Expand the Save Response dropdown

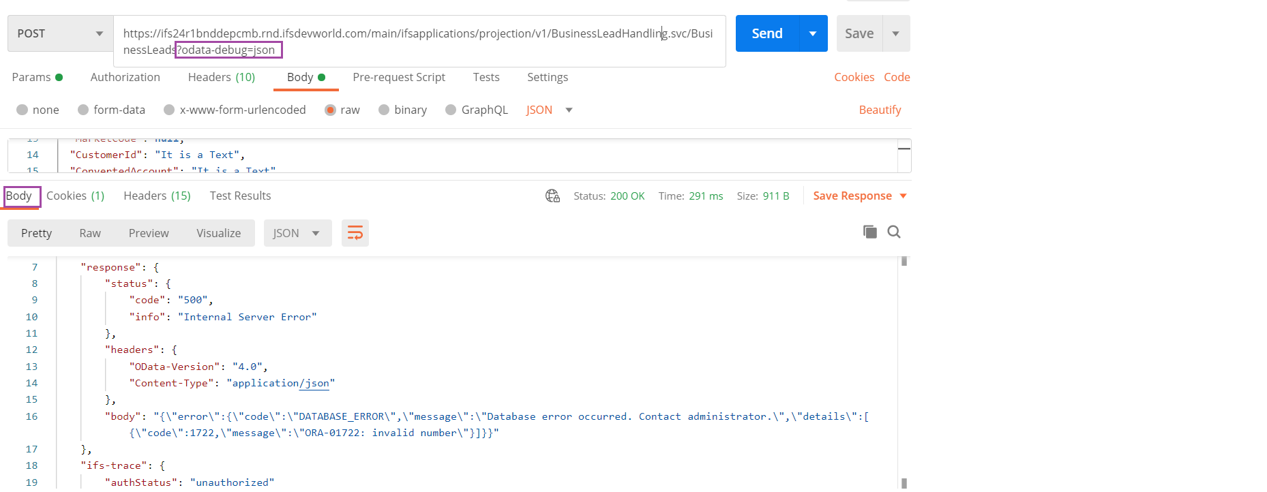click(904, 196)
